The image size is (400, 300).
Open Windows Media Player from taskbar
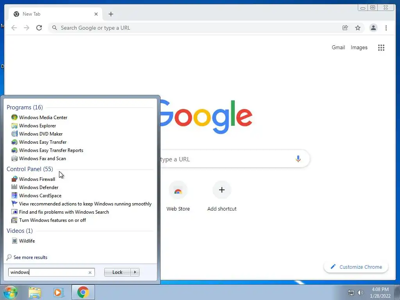(x=58, y=292)
